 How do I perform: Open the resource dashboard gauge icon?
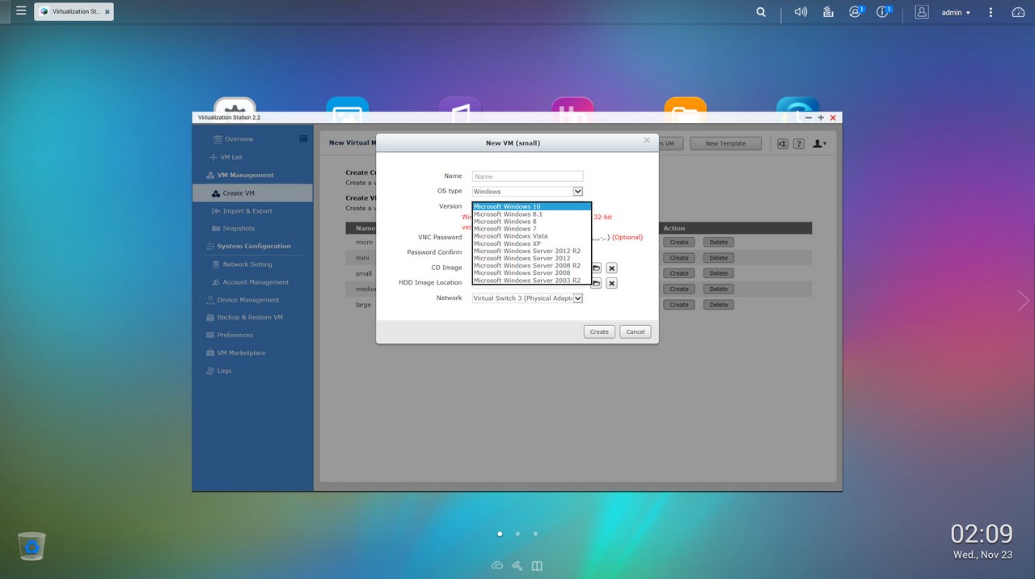coord(1018,12)
